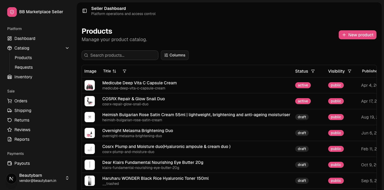Open the Status column filter
Image resolution: width=384 pixels, height=190 pixels.
tap(313, 71)
